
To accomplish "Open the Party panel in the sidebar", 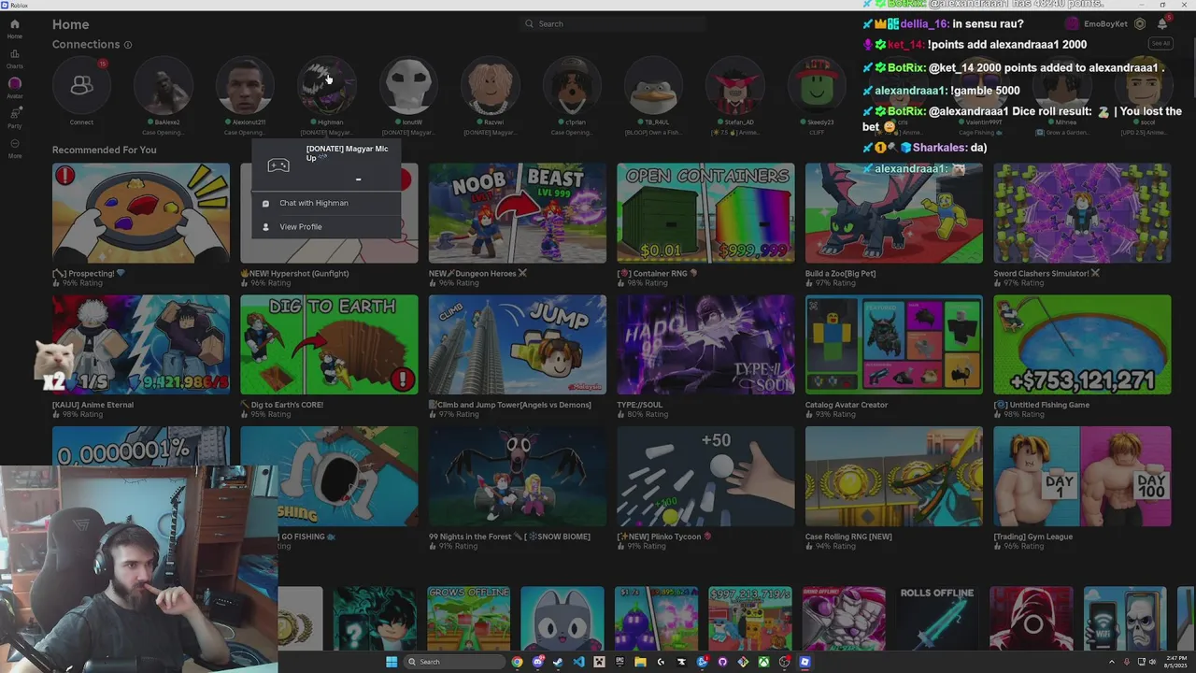I will point(14,117).
